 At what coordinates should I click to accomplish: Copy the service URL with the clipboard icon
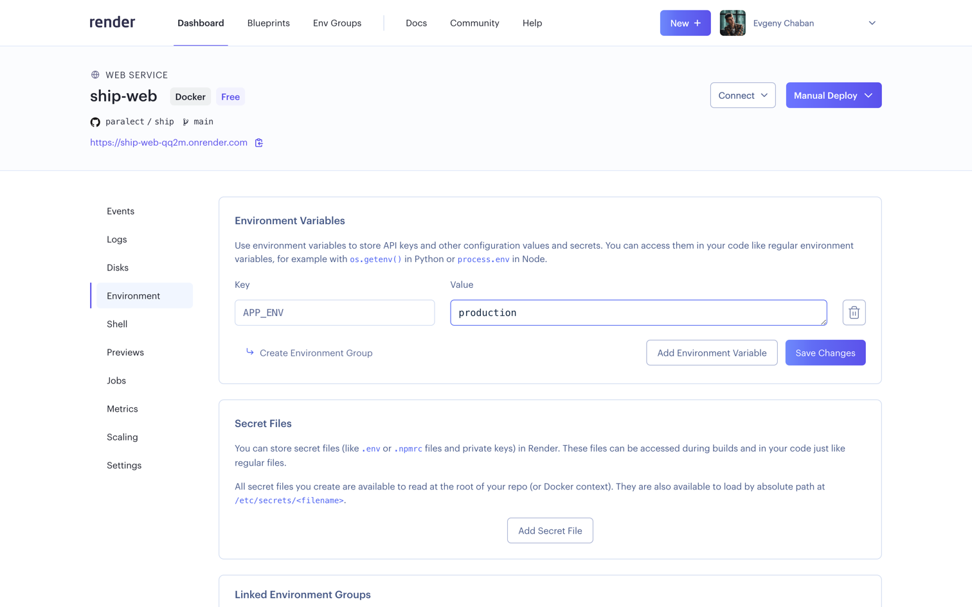point(259,143)
